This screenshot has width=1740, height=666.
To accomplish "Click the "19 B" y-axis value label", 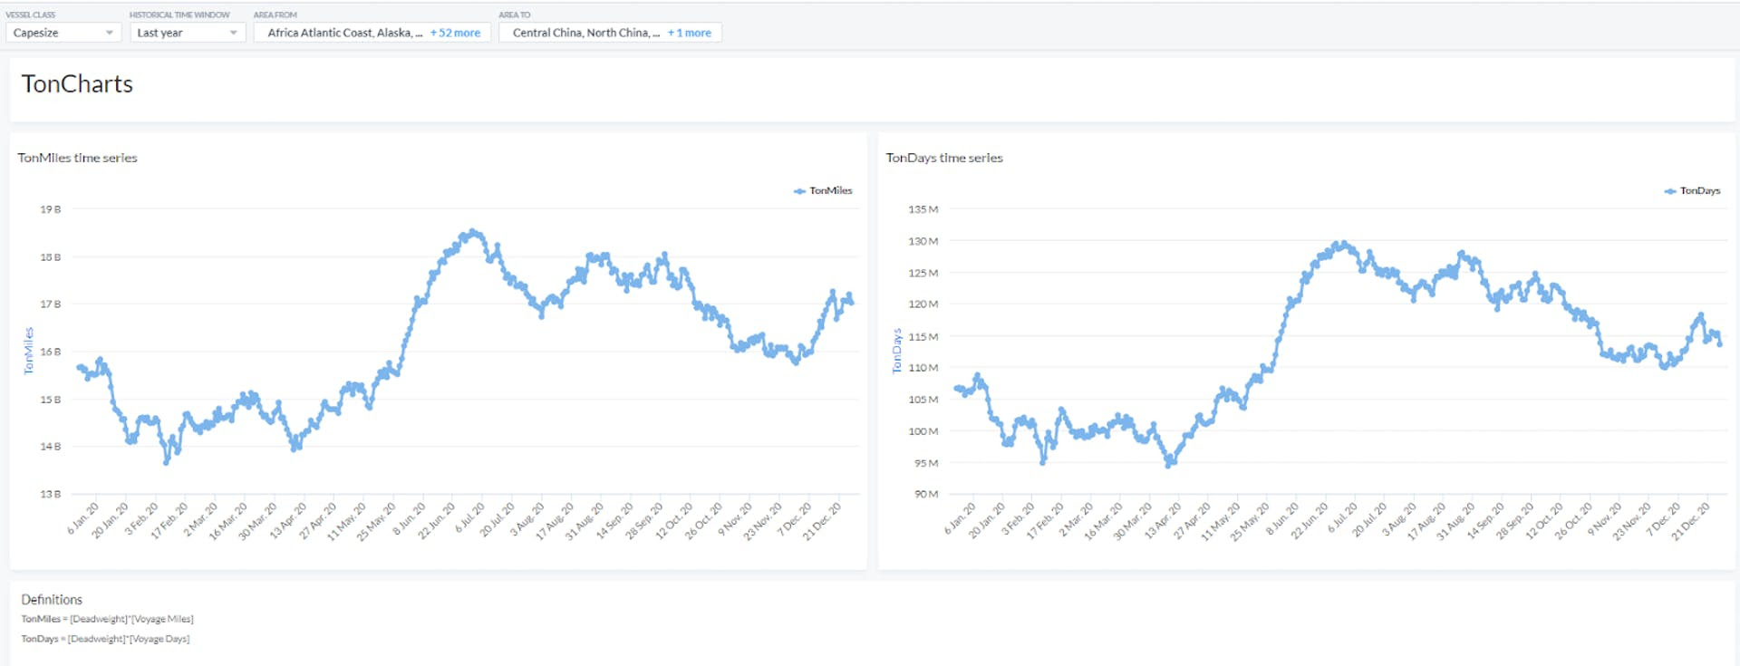I will coord(50,209).
